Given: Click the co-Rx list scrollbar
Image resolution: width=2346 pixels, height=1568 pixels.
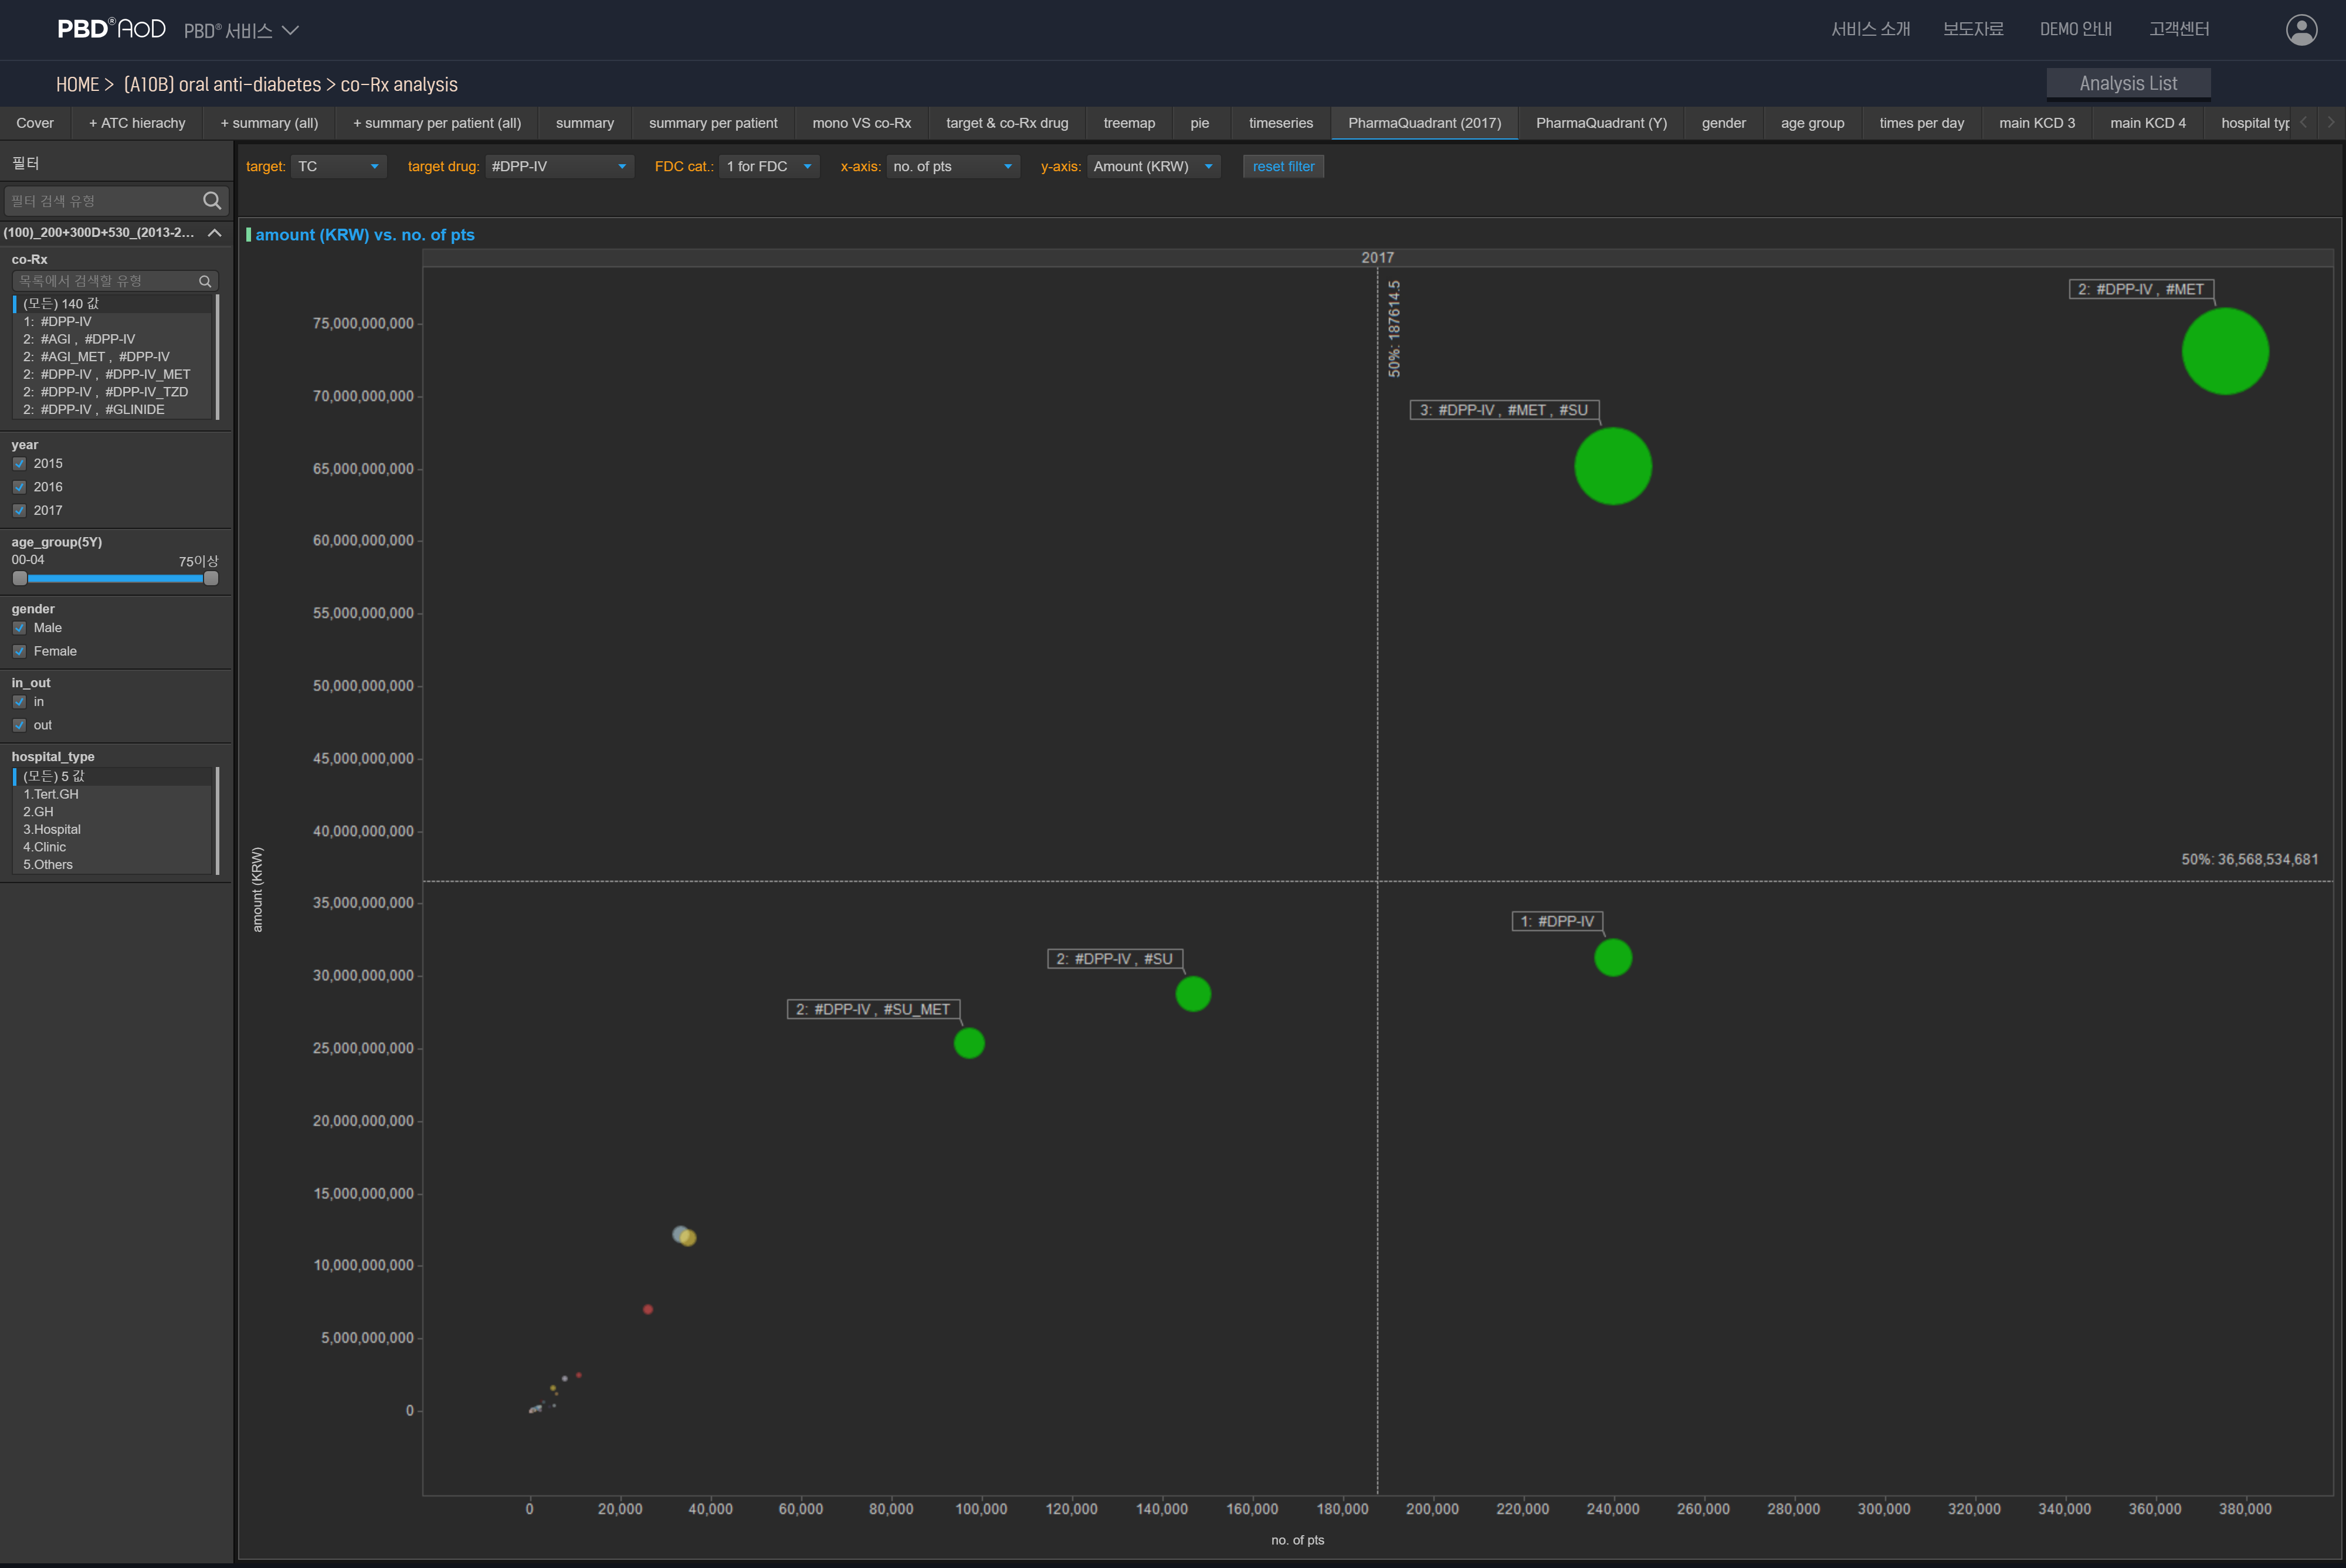Looking at the screenshot, I should point(217,356).
